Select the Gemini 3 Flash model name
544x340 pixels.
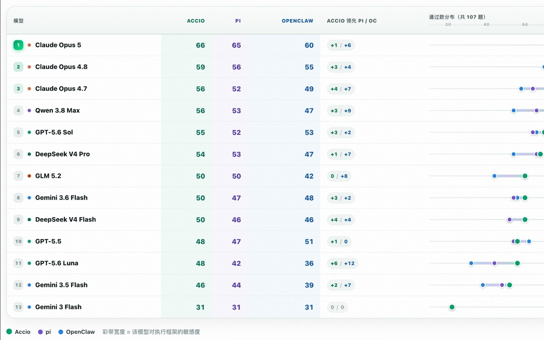[x=58, y=307]
